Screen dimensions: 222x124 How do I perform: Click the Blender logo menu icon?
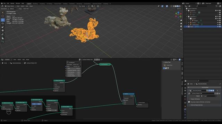(2, 3)
